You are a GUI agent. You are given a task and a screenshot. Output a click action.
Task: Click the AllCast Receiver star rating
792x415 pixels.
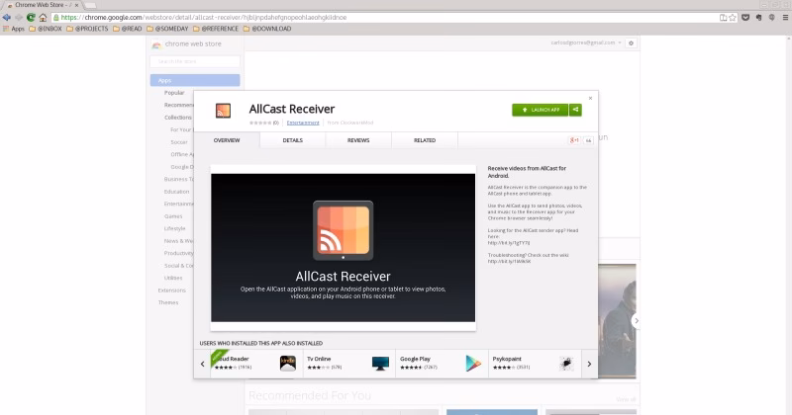coord(260,123)
